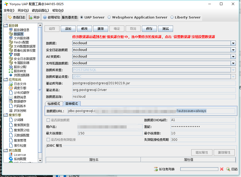
Task: Open the 数据库驱动类型 dropdown
Action: 233,77
